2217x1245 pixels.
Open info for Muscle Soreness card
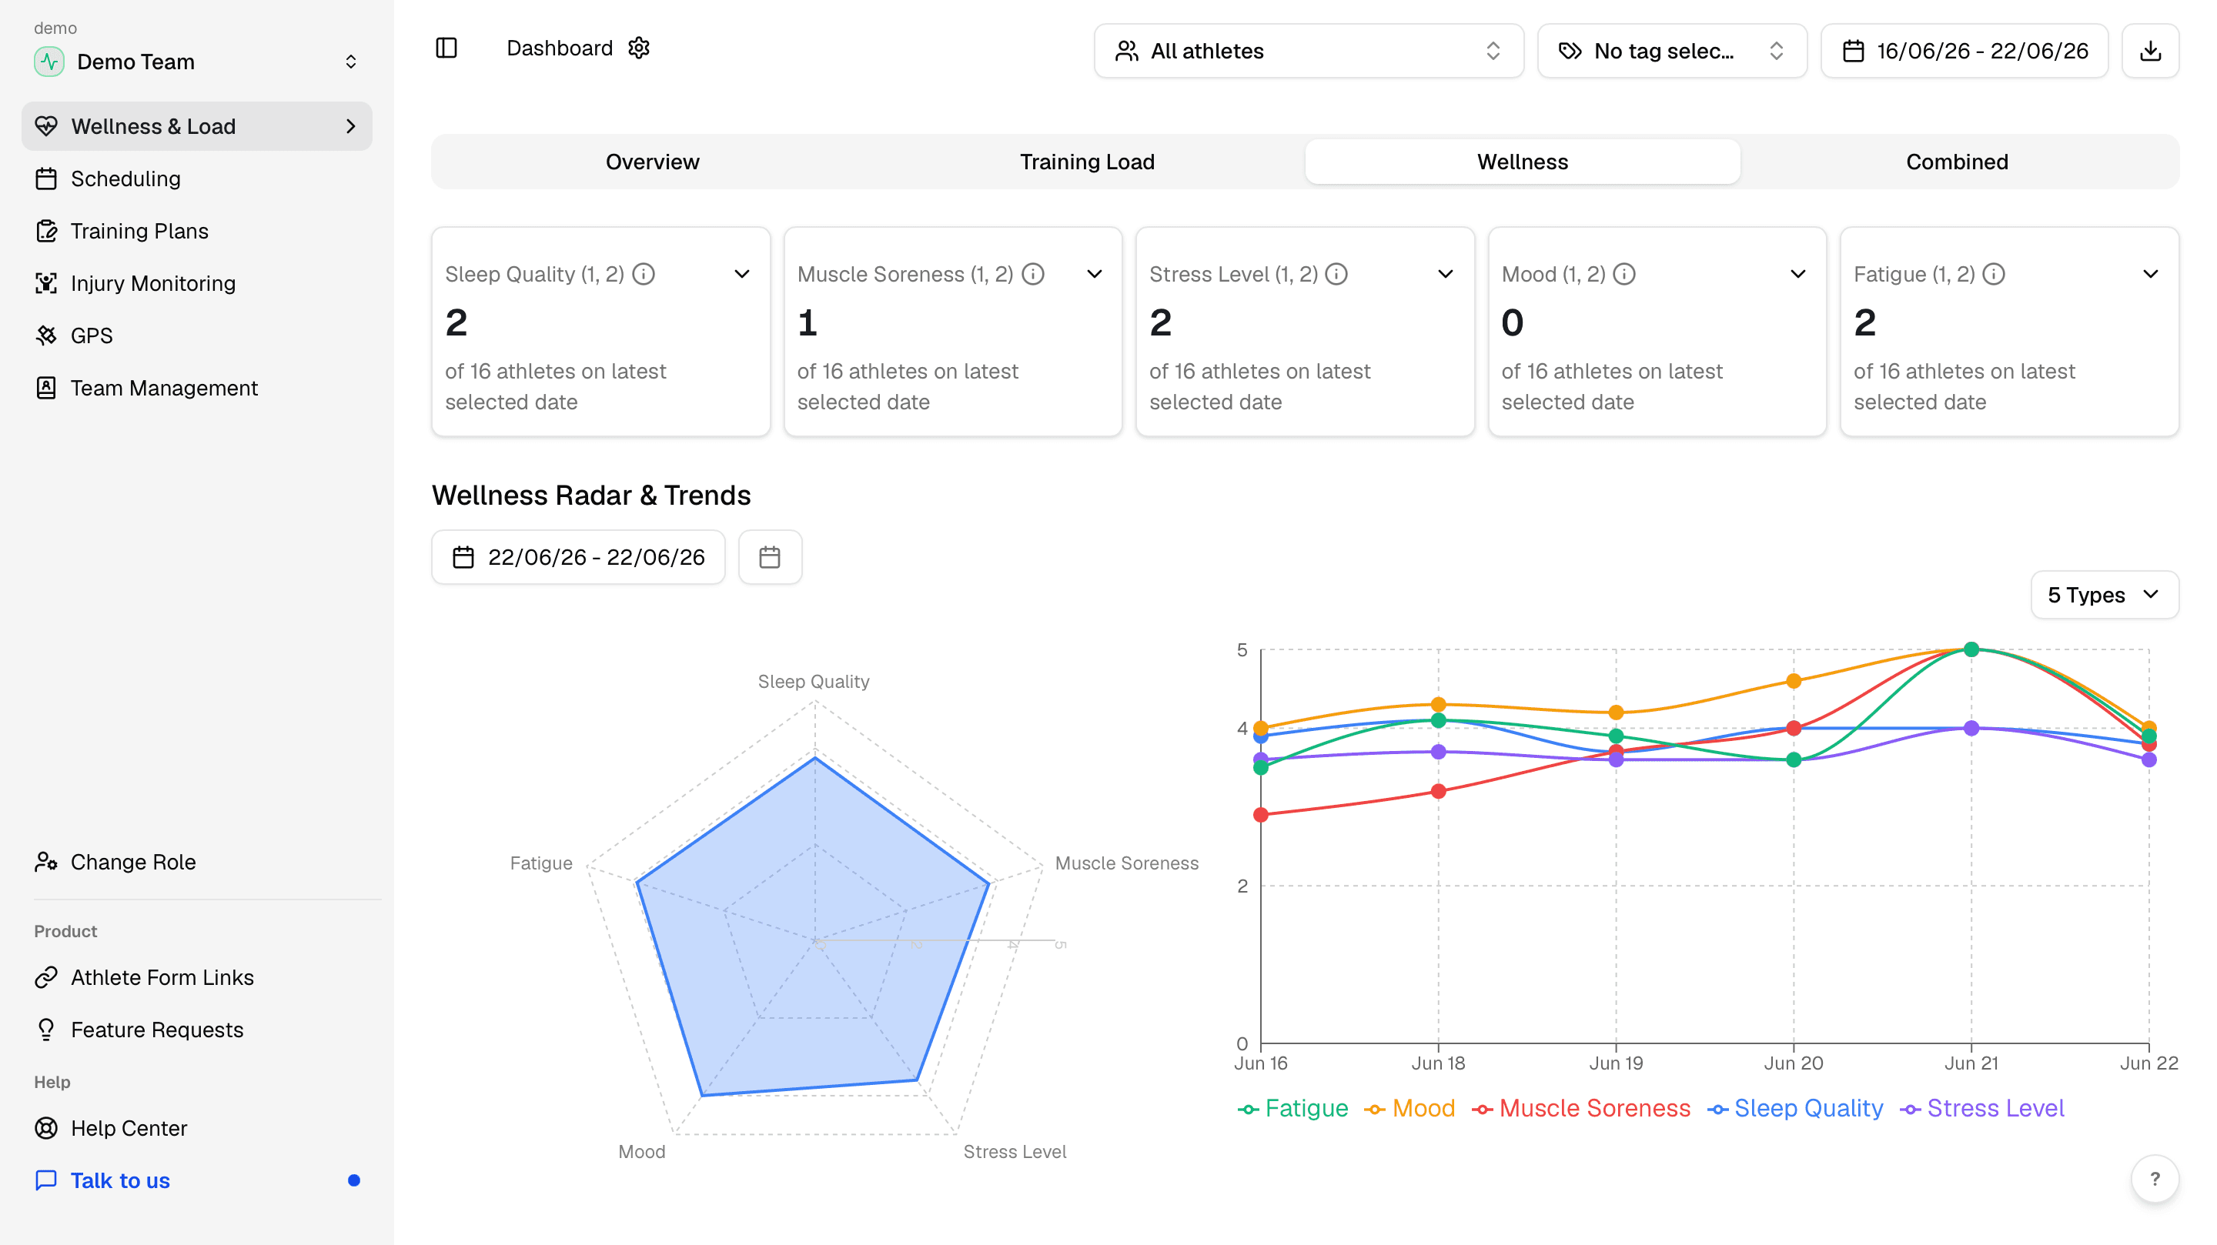[1033, 274]
